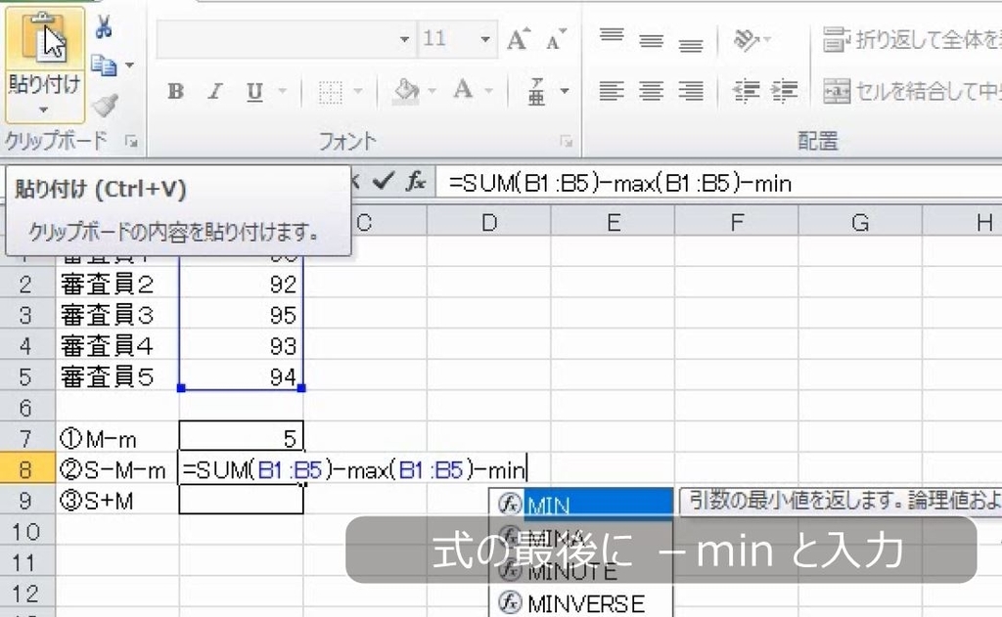Screen dimensions: 1002x617
Task: Open the Paste options dropdown arrow
Action: pos(43,110)
